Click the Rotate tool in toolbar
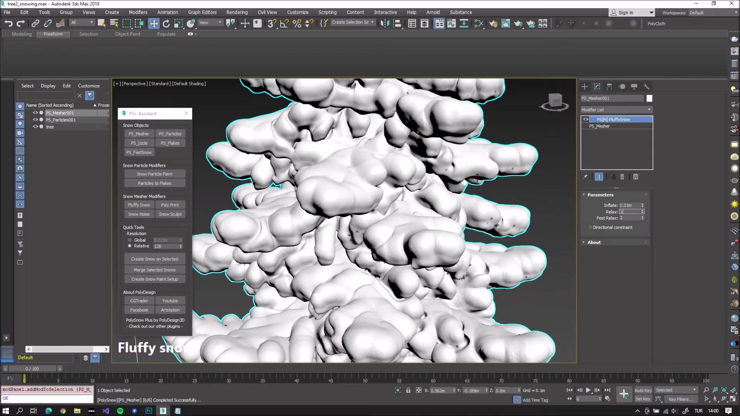 click(166, 23)
